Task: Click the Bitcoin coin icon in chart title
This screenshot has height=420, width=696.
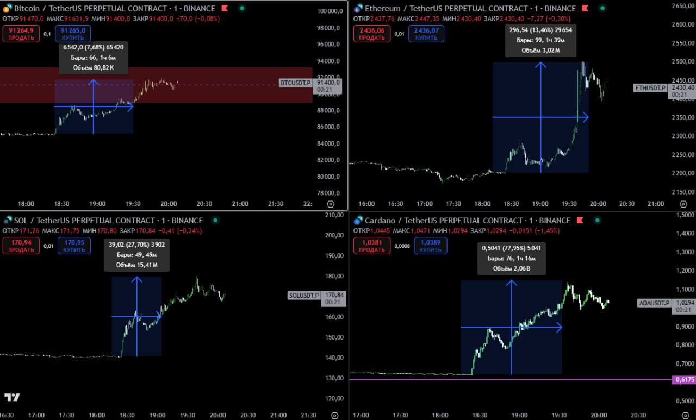Action: click(x=8, y=9)
